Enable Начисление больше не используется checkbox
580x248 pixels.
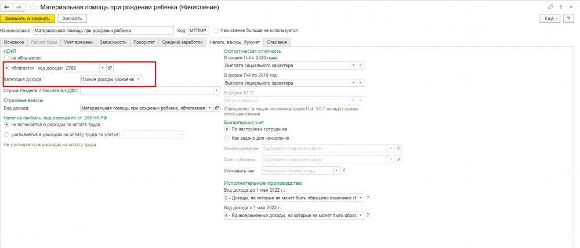coord(216,30)
